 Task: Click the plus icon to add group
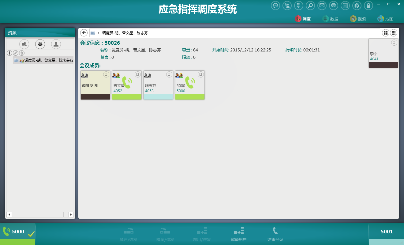[x=9, y=53]
